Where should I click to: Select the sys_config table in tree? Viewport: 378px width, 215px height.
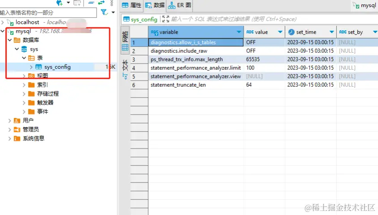pyautogui.click(x=57, y=67)
